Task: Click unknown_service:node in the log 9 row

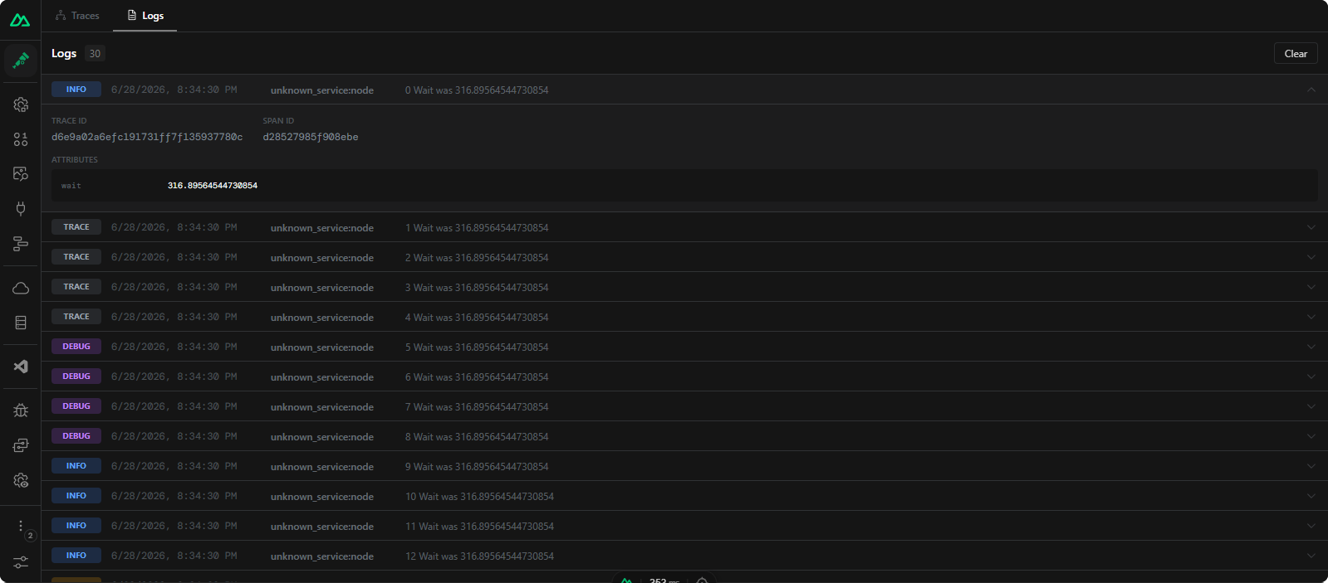Action: (x=322, y=467)
